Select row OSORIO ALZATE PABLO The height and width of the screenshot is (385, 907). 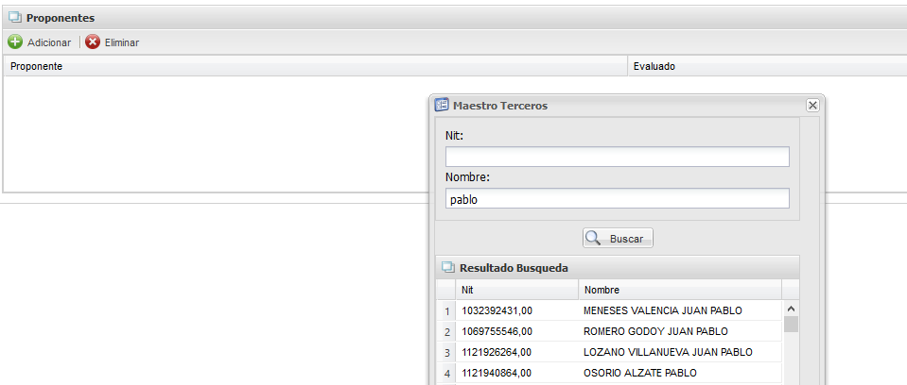pyautogui.click(x=642, y=373)
